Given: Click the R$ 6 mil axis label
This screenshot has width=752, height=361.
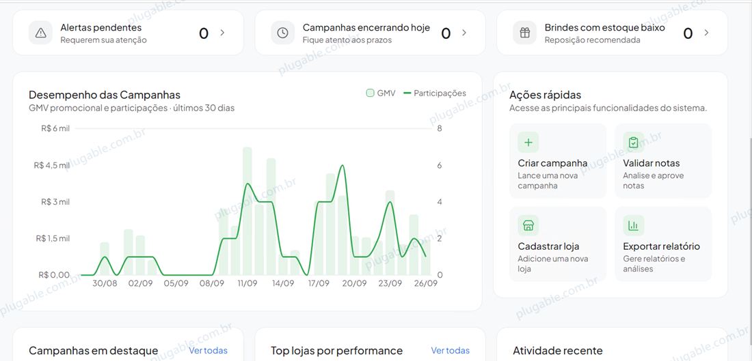Looking at the screenshot, I should [x=55, y=128].
